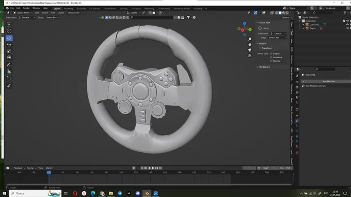Select the Annotate tool in left toolbar

point(9,65)
